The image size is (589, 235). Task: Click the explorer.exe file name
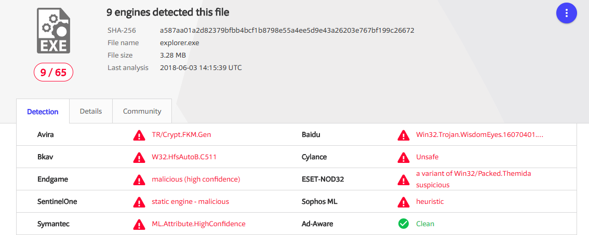tap(180, 43)
